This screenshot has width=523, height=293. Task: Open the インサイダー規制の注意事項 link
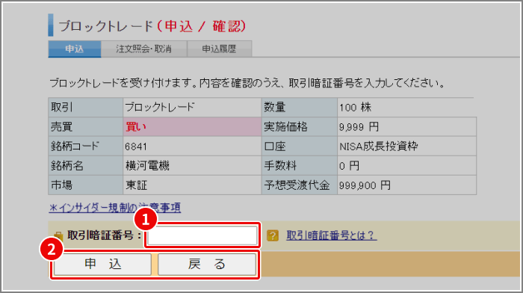pyautogui.click(x=115, y=208)
